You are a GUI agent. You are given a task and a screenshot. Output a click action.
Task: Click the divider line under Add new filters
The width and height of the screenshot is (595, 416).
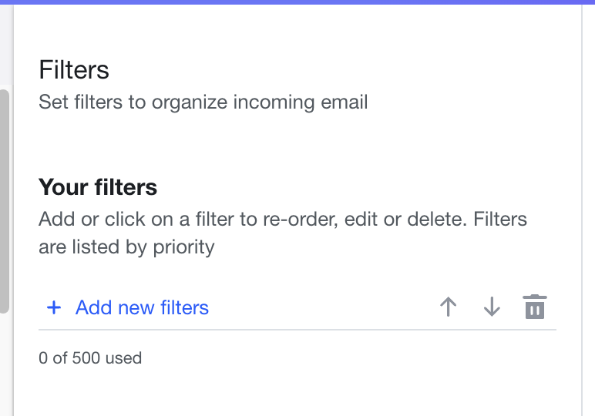[297, 330]
